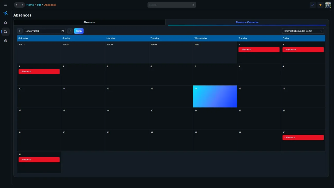Viewport: 334px width, 188px height.
Task: Click the Saturday column header
Action: coord(39,38)
